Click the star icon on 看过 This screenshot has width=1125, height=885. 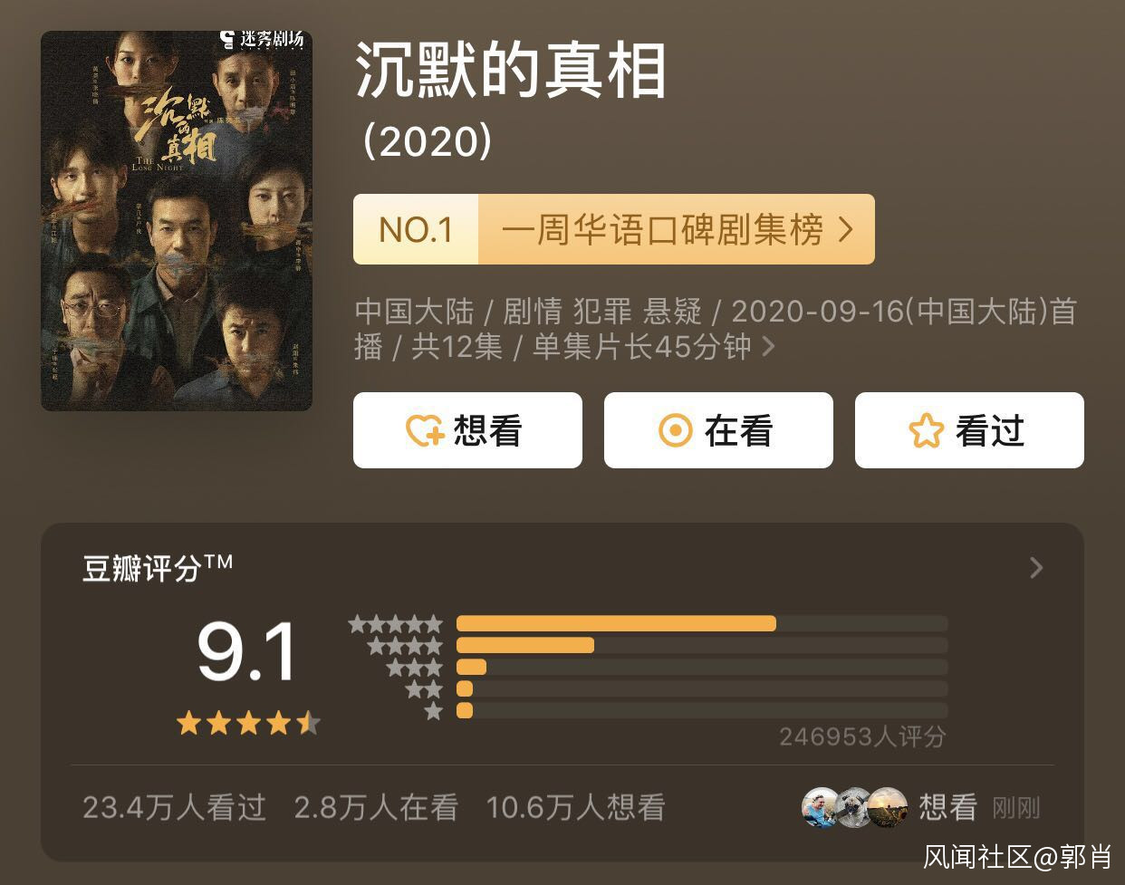[926, 431]
